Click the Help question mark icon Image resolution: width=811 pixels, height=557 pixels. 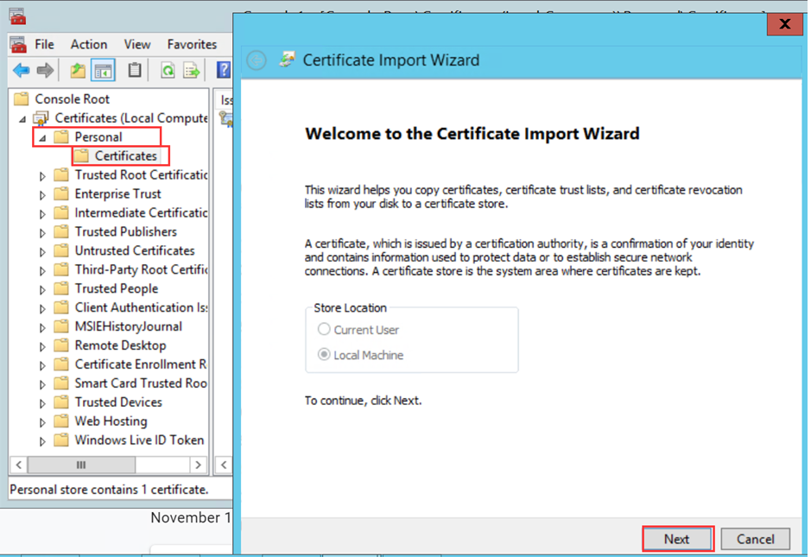coord(224,70)
